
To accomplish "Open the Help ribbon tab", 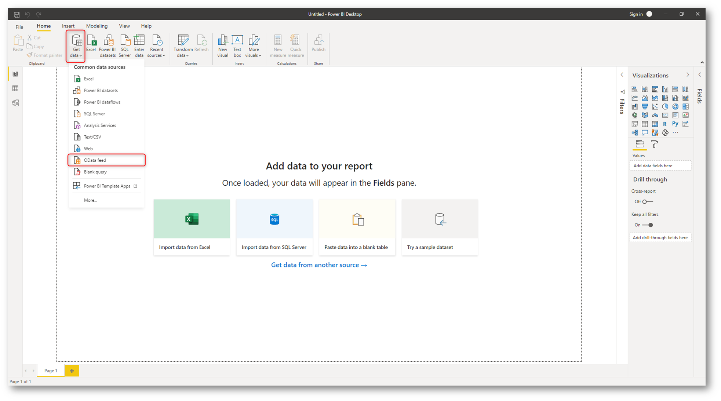I will [146, 26].
